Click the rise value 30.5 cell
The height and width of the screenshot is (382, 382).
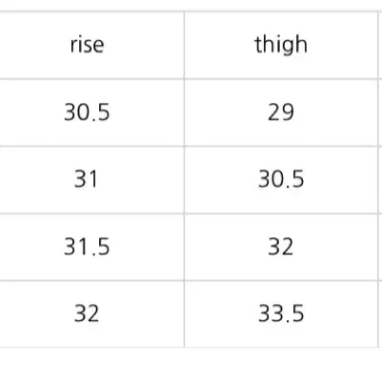coord(91,112)
